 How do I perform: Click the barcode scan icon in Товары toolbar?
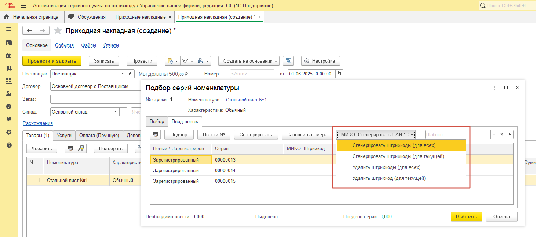click(x=70, y=148)
